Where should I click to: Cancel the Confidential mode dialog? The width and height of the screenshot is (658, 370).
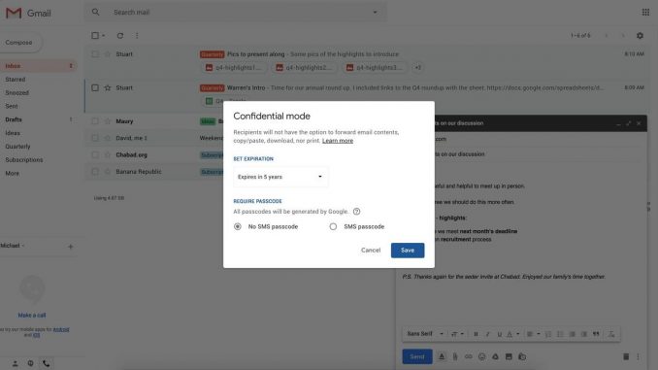click(x=371, y=251)
